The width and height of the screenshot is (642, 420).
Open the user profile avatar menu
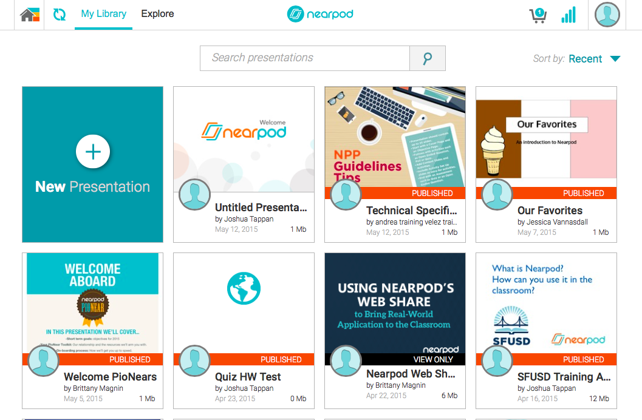click(607, 15)
